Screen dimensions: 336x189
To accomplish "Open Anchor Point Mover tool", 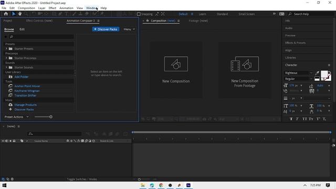I will click(27, 86).
